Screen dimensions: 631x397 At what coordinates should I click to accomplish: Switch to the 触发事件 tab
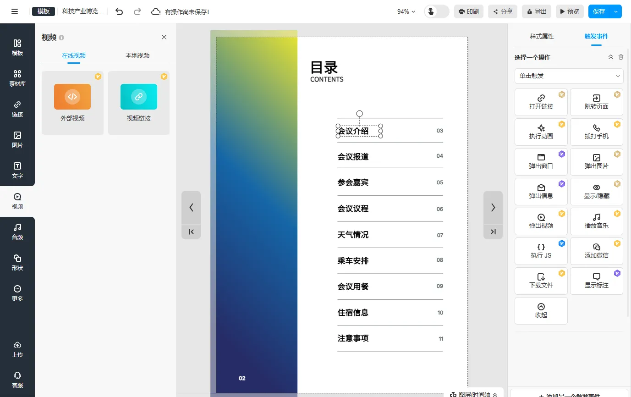click(x=596, y=36)
